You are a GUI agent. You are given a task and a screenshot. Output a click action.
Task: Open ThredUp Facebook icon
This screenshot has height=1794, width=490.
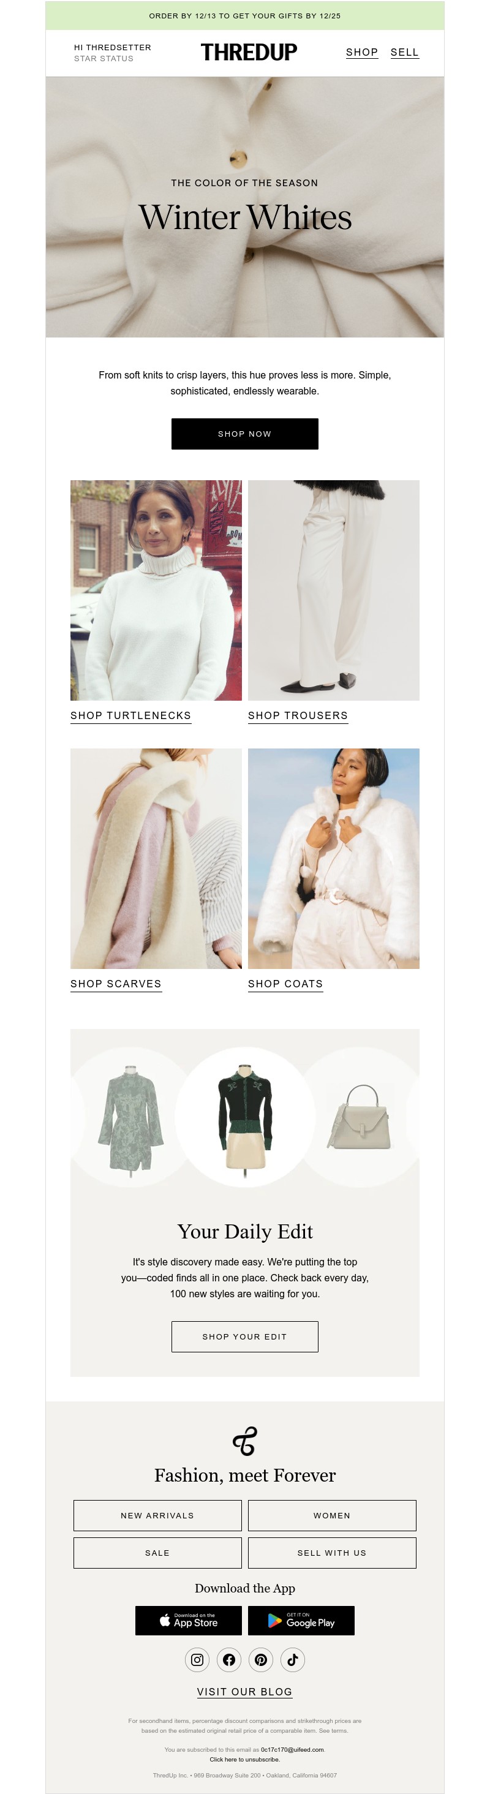(x=229, y=1659)
